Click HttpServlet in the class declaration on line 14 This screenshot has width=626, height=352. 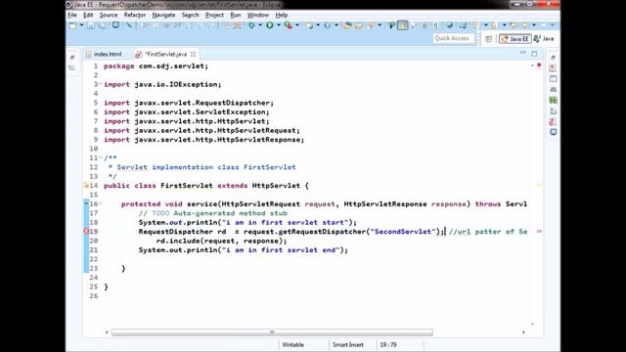click(276, 186)
